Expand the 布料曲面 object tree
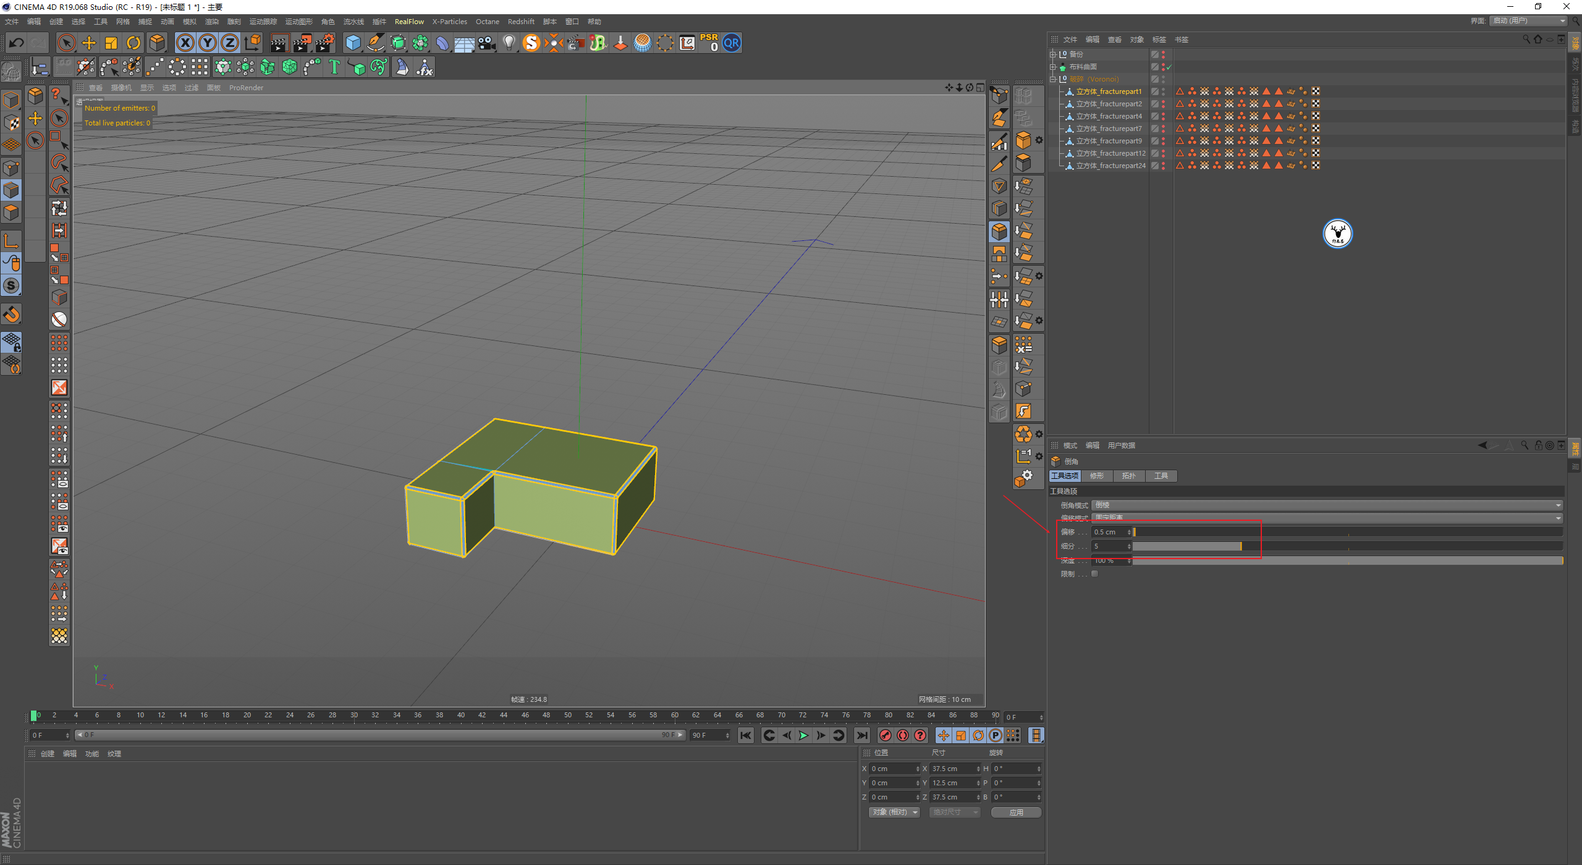The width and height of the screenshot is (1582, 865). pyautogui.click(x=1053, y=67)
